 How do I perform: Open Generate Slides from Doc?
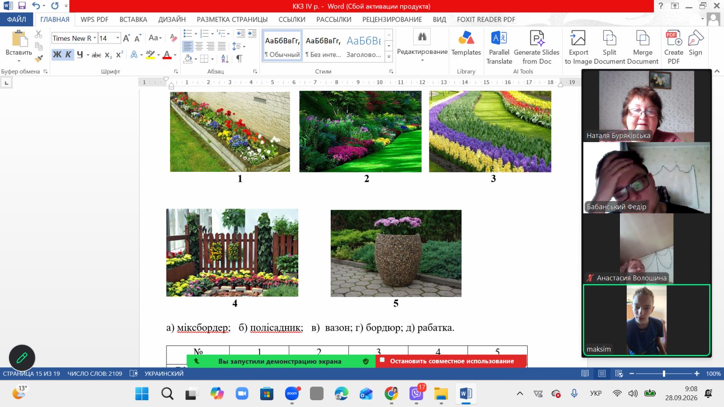coord(537,47)
